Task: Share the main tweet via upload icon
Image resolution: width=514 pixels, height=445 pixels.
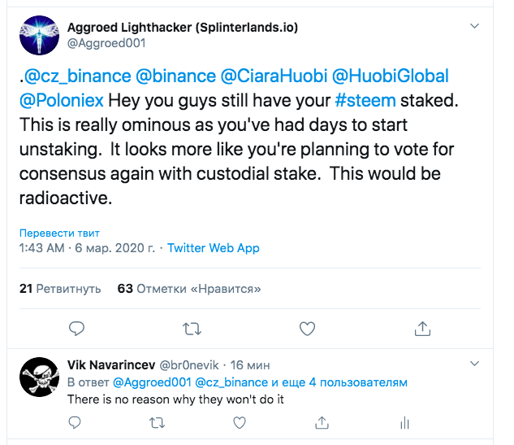Action: pyautogui.click(x=422, y=329)
